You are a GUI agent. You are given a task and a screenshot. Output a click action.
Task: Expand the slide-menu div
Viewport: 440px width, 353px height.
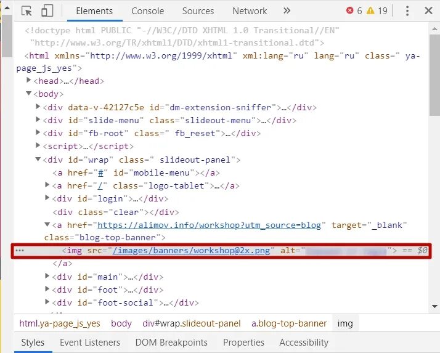(x=38, y=120)
